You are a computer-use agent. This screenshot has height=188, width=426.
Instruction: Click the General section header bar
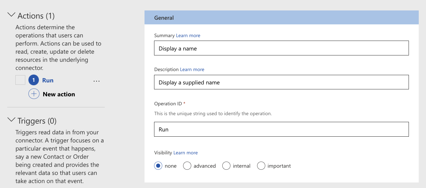281,18
